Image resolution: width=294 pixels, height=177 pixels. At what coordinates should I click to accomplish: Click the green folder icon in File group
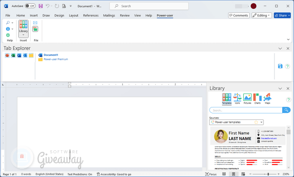[x=35, y=29]
